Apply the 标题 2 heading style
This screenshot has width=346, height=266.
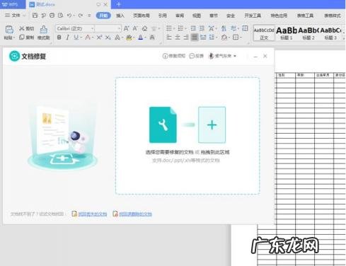click(x=308, y=33)
